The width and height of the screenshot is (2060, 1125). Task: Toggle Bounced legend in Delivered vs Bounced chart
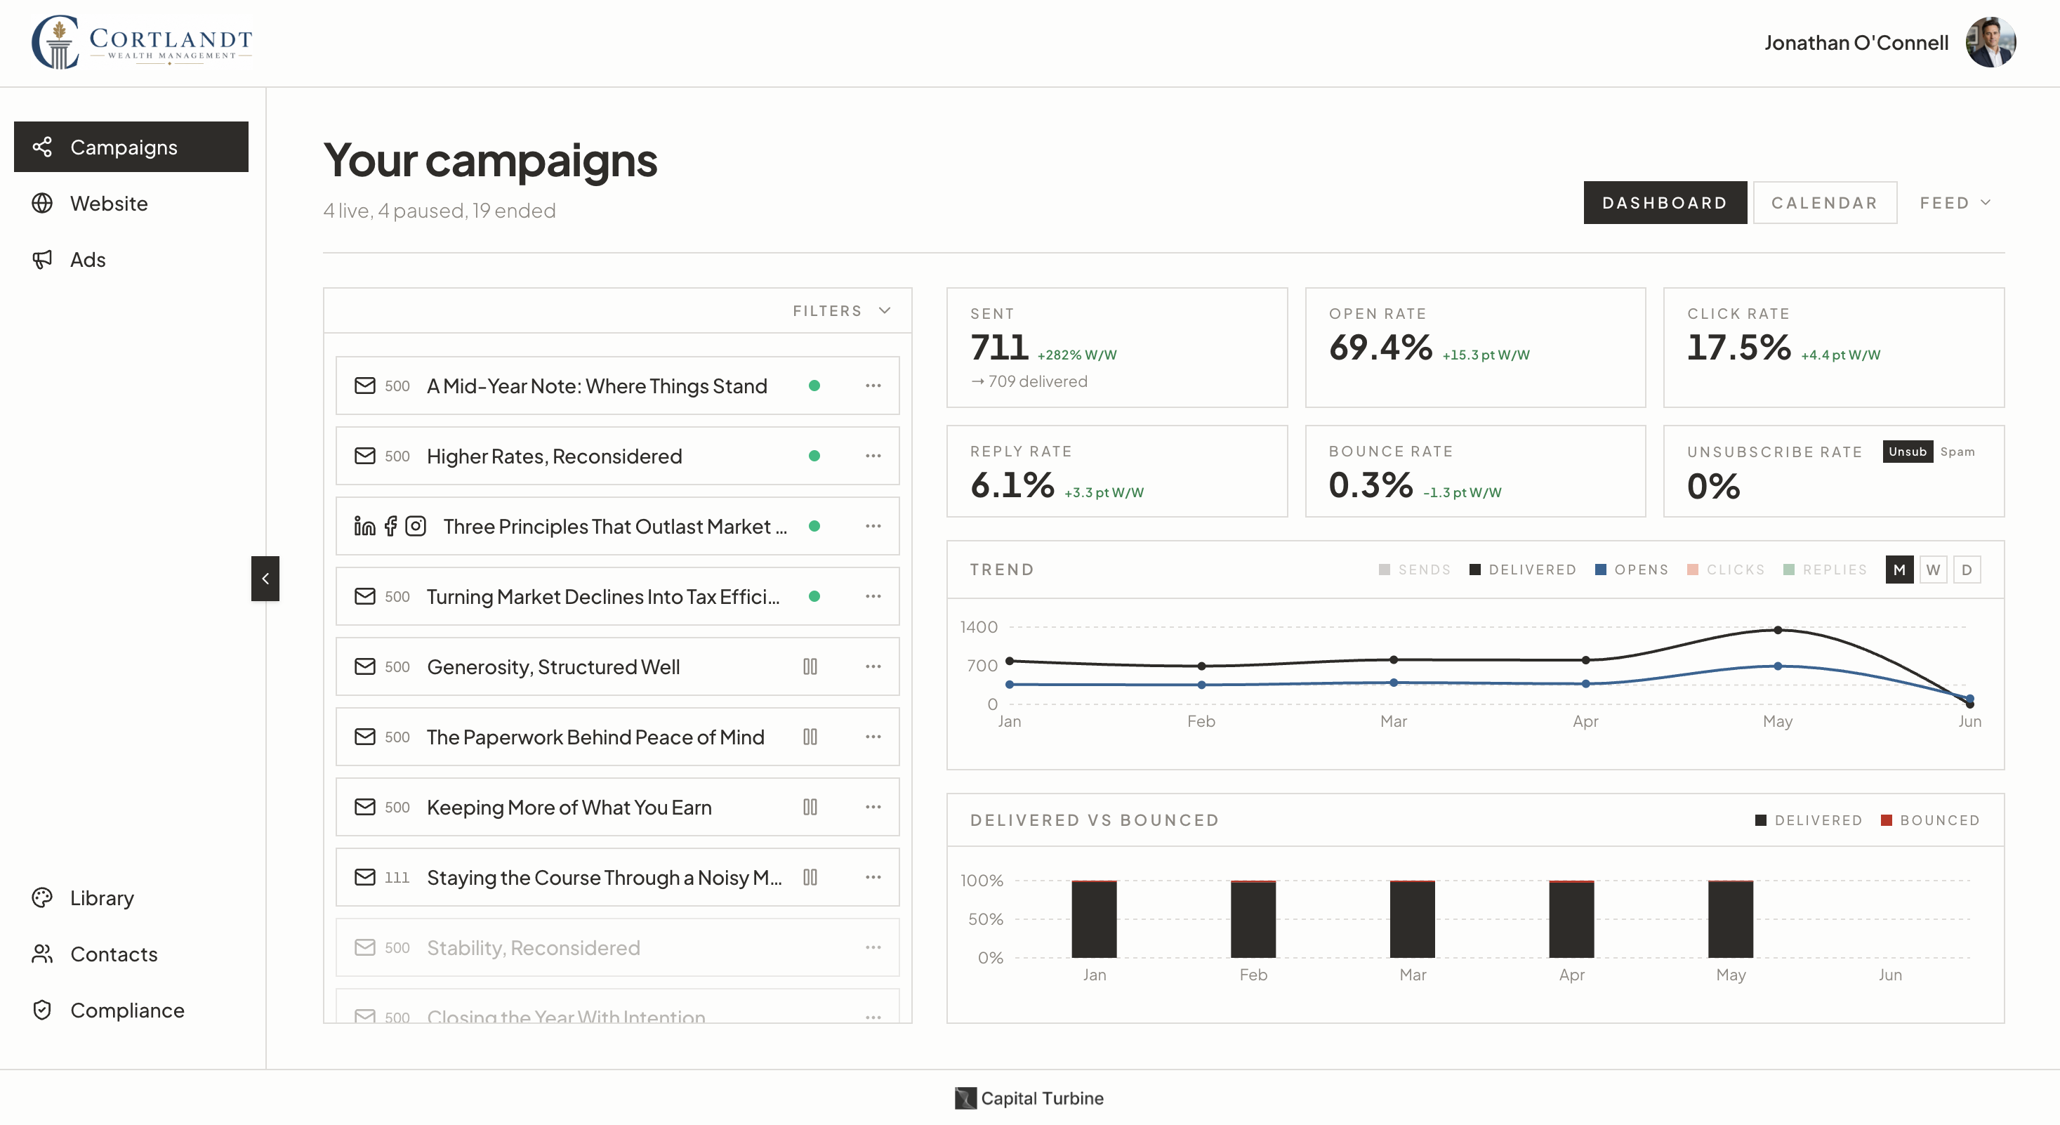[x=1929, y=820]
